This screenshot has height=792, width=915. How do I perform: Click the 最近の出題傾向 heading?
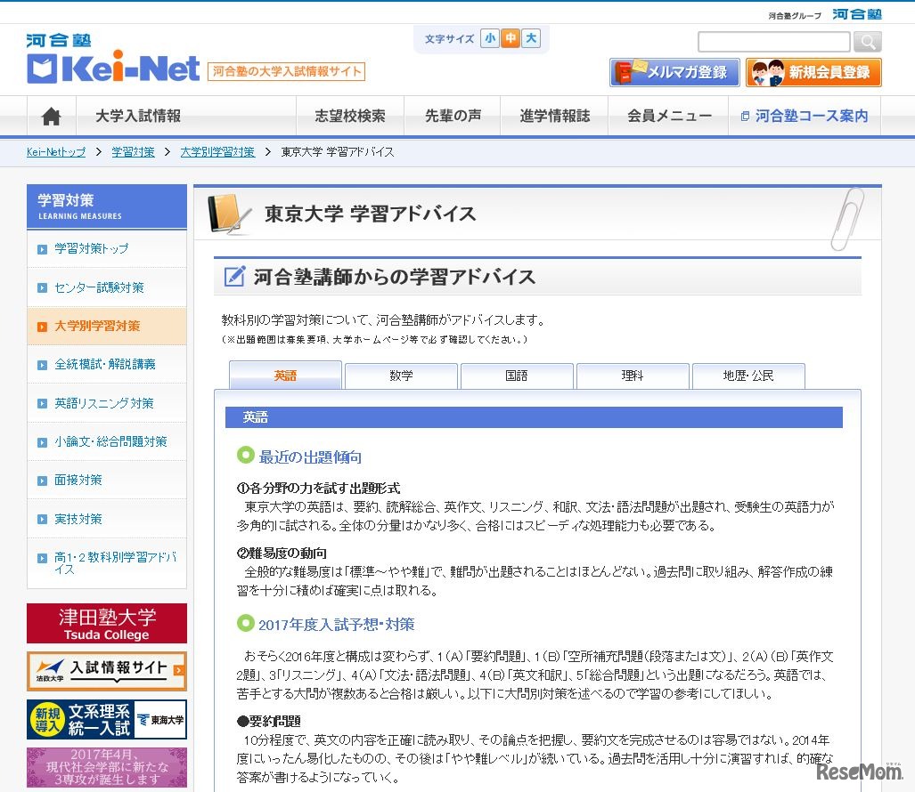coord(310,457)
